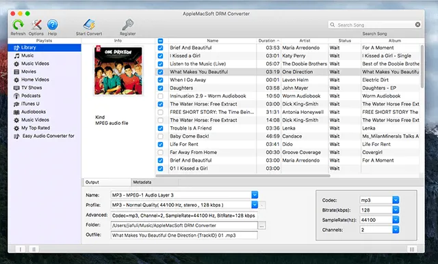Image resolution: width=438 pixels, height=264 pixels.
Task: Click the song list horizontal scrollbar
Action: 243,176
